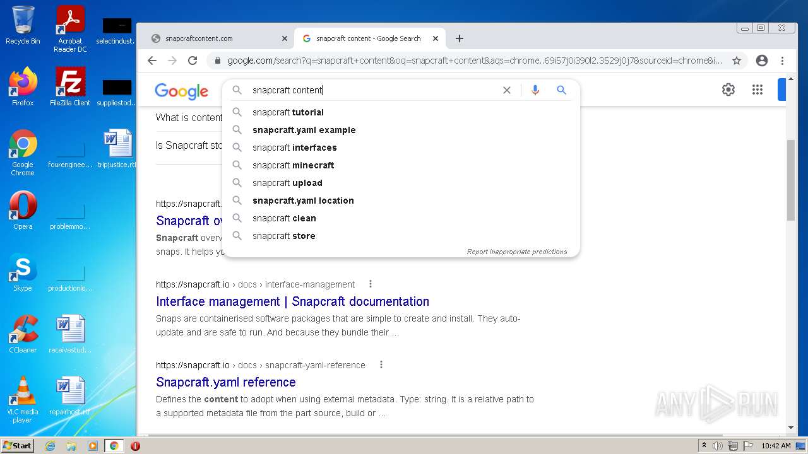808x454 pixels.
Task: Go to the Google logo homepage
Action: tap(181, 91)
